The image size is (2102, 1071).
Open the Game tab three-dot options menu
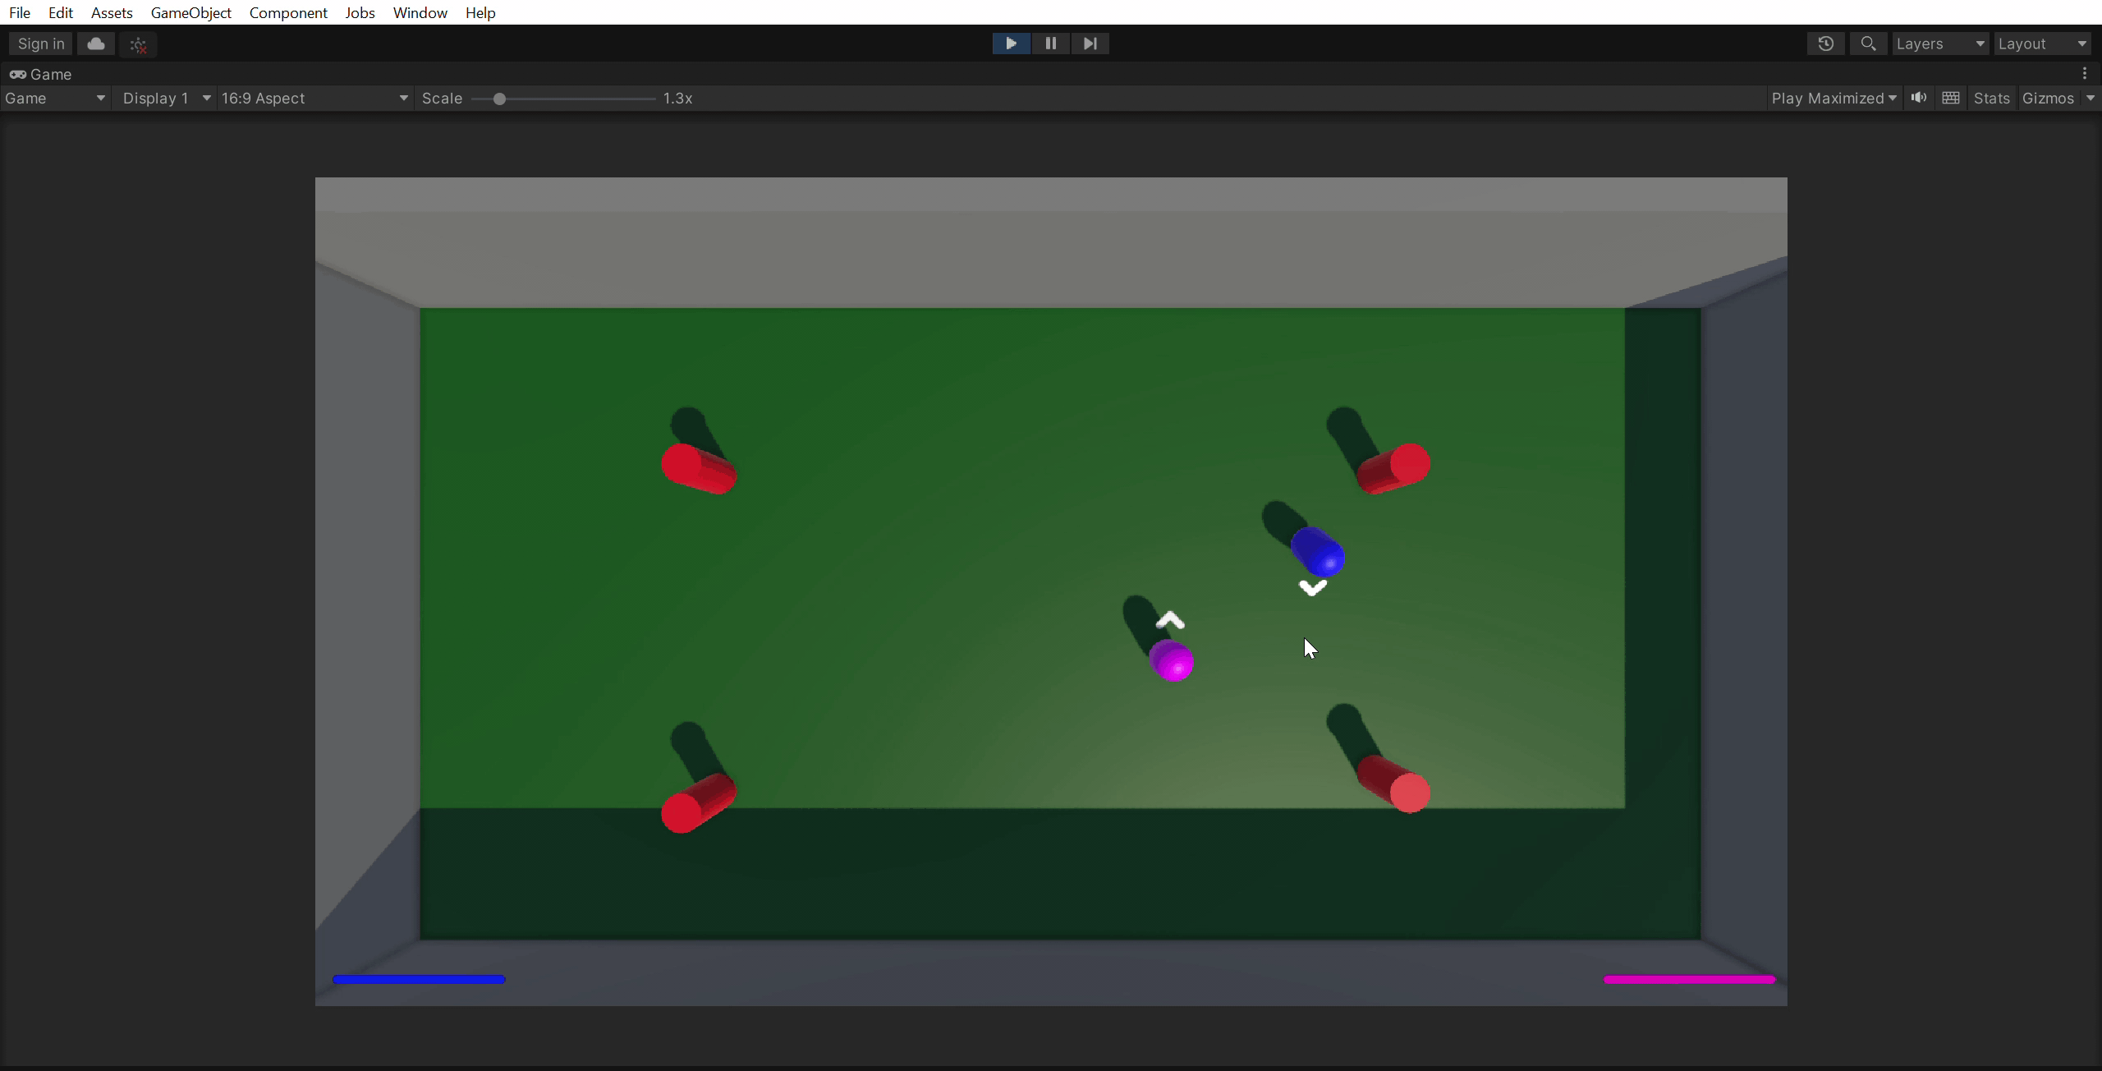click(2085, 74)
